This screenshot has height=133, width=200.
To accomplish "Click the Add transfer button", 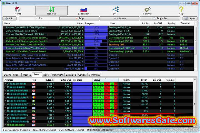I will tap(9, 19).
